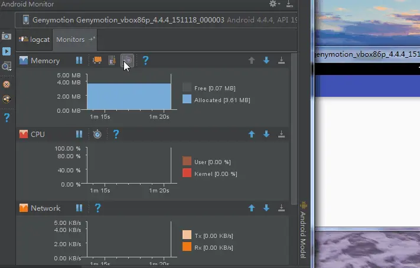The width and height of the screenshot is (420, 268).
Task: Click the blue allocated memory graph area
Action: pyautogui.click(x=129, y=96)
